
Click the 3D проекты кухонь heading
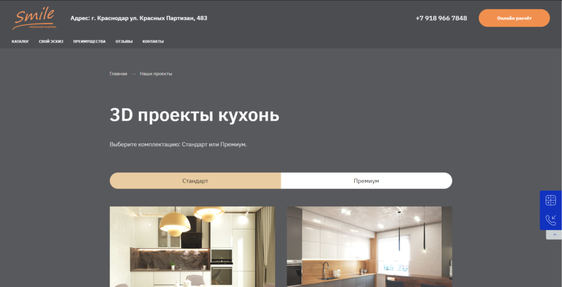[x=194, y=115]
